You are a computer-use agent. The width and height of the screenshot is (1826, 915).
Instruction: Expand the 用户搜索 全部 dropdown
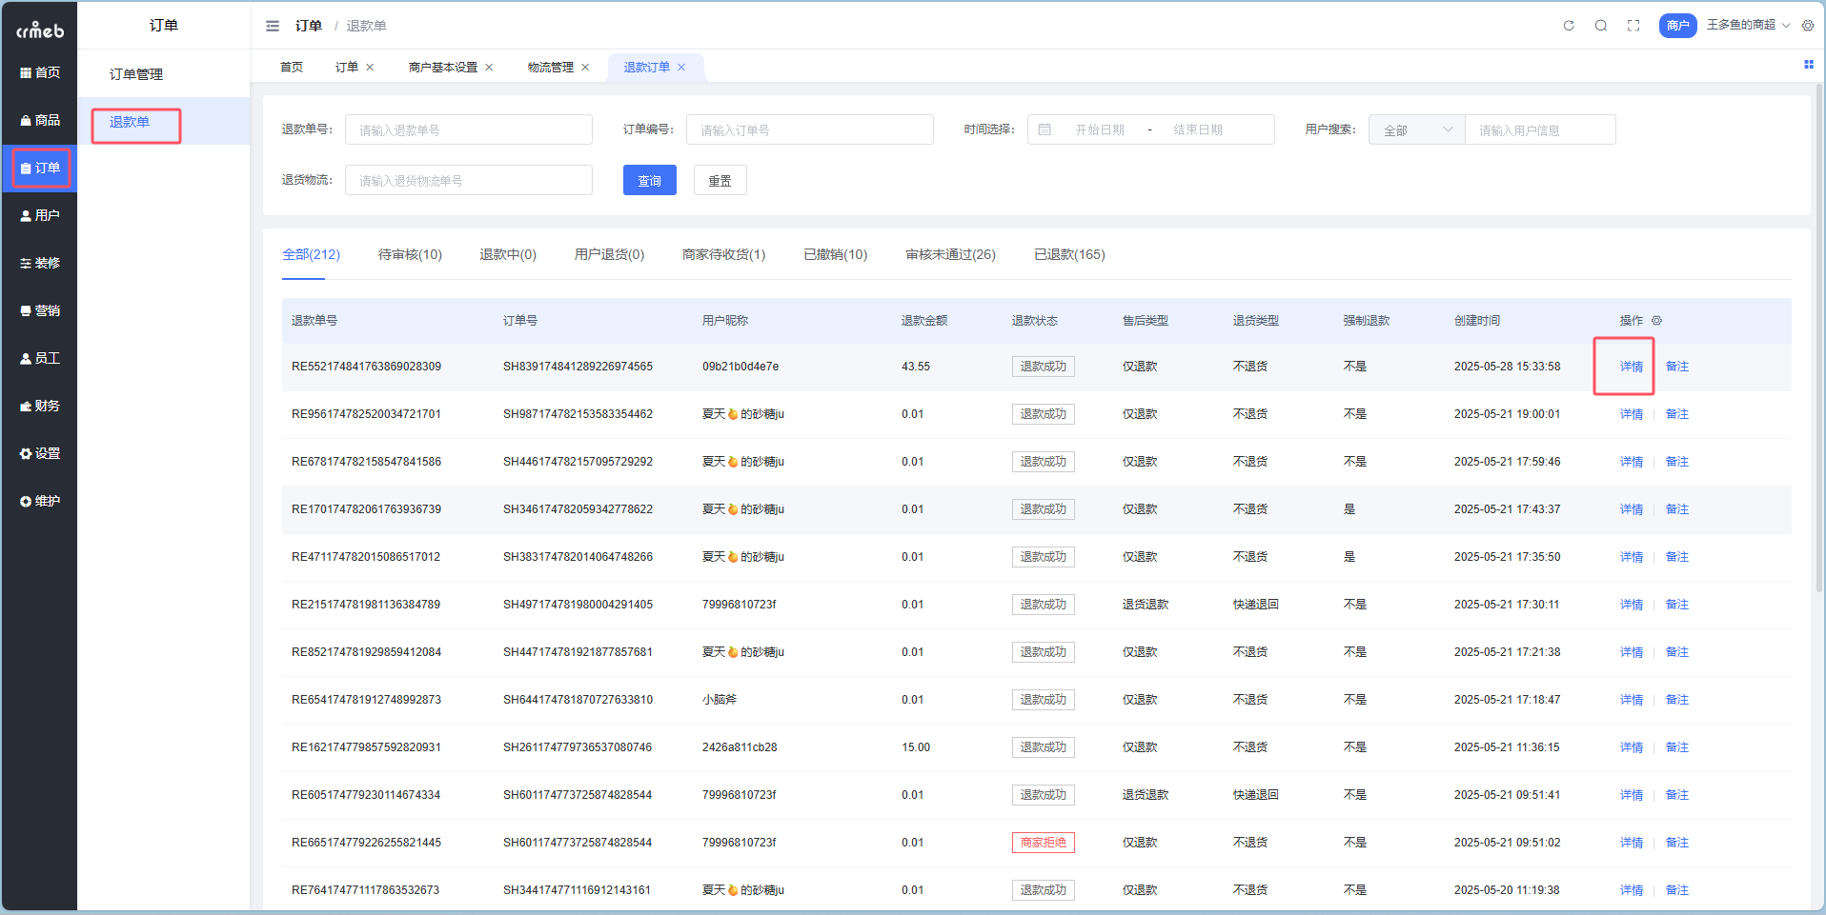click(x=1416, y=130)
